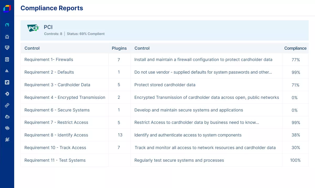315x188 pixels.
Task: Click the colorful app logo in sidebar
Action: point(7,8)
